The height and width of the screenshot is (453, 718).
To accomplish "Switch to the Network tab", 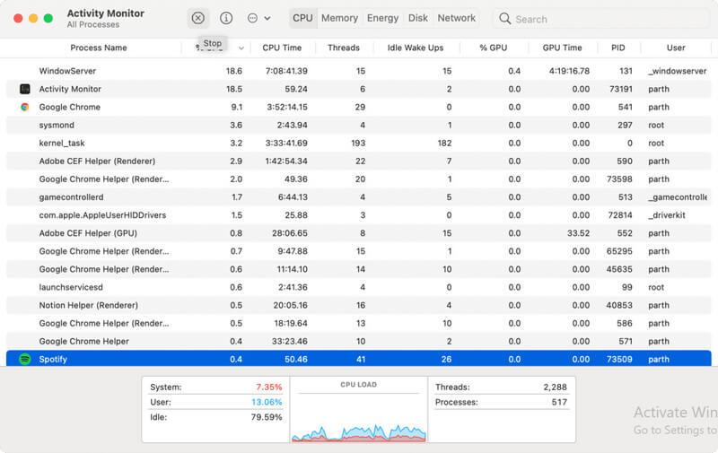I will point(456,18).
